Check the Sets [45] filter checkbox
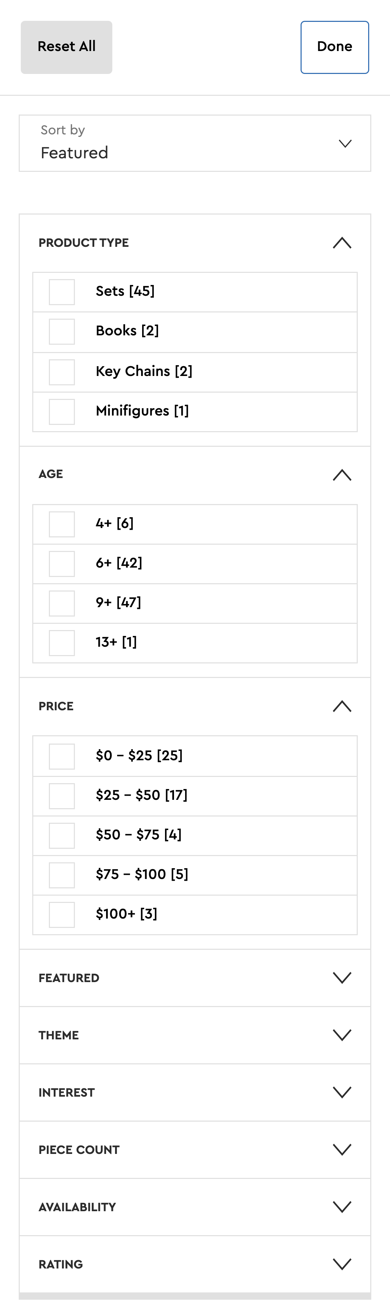This screenshot has height=1315, width=390. (x=61, y=291)
